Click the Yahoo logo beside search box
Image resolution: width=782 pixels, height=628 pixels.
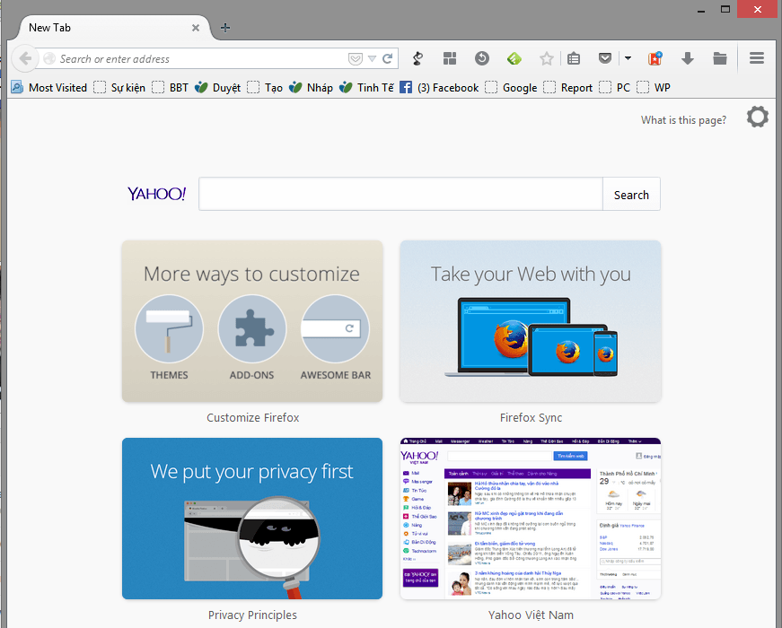coord(156,194)
